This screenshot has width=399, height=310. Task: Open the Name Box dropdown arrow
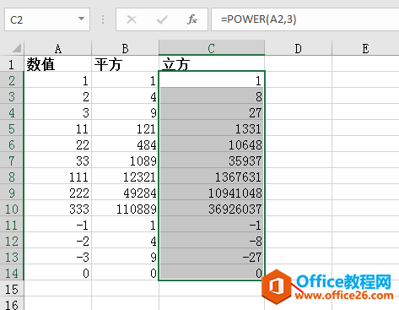81,19
